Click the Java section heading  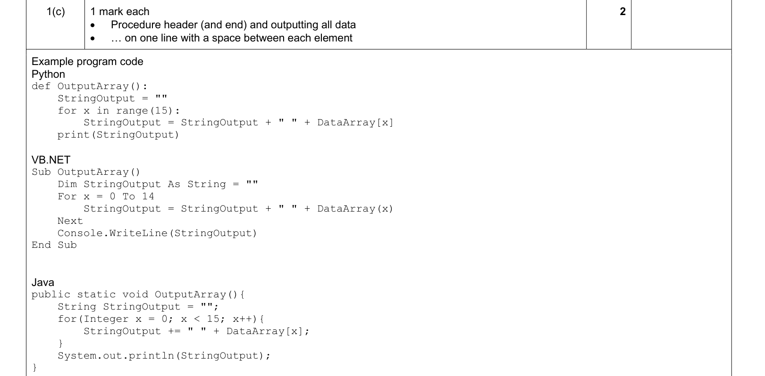pyautogui.click(x=43, y=283)
